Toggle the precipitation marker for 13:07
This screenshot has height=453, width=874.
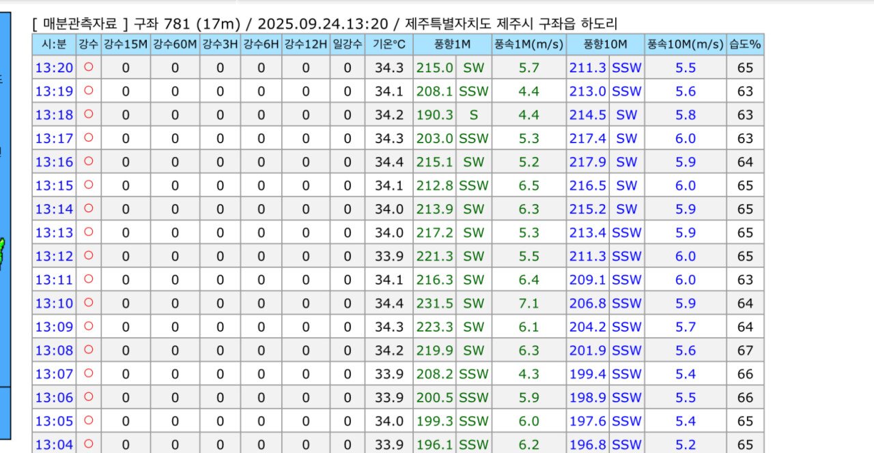pos(88,373)
